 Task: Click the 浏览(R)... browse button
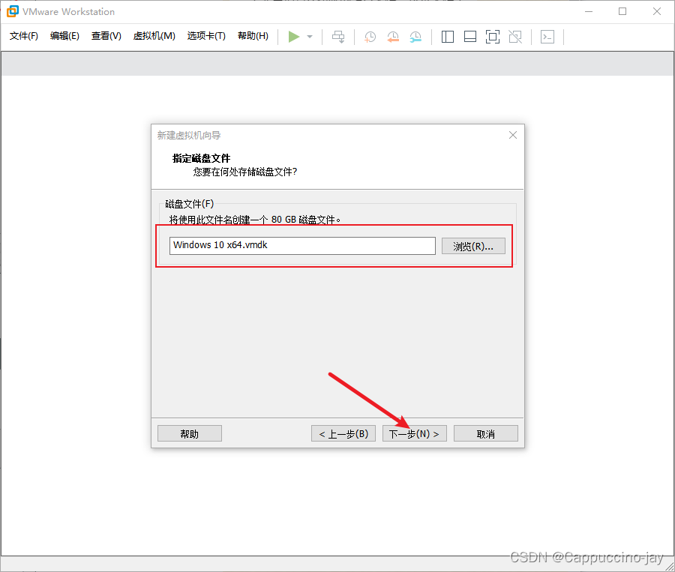tap(473, 246)
